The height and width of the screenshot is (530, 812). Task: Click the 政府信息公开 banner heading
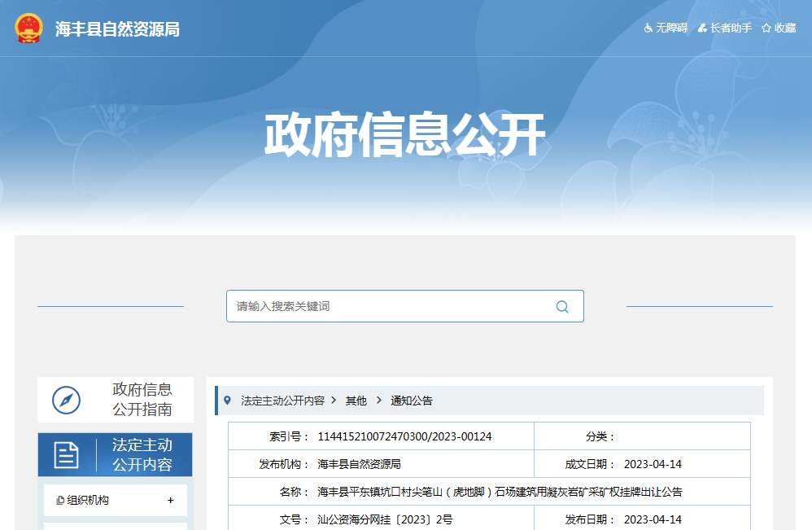[x=404, y=136]
